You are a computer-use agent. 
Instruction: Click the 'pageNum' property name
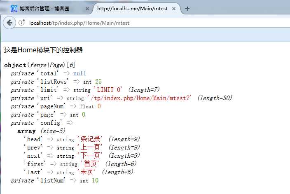coord(51,106)
